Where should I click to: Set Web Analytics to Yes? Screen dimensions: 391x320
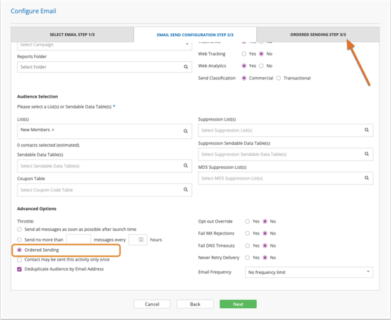[244, 66]
